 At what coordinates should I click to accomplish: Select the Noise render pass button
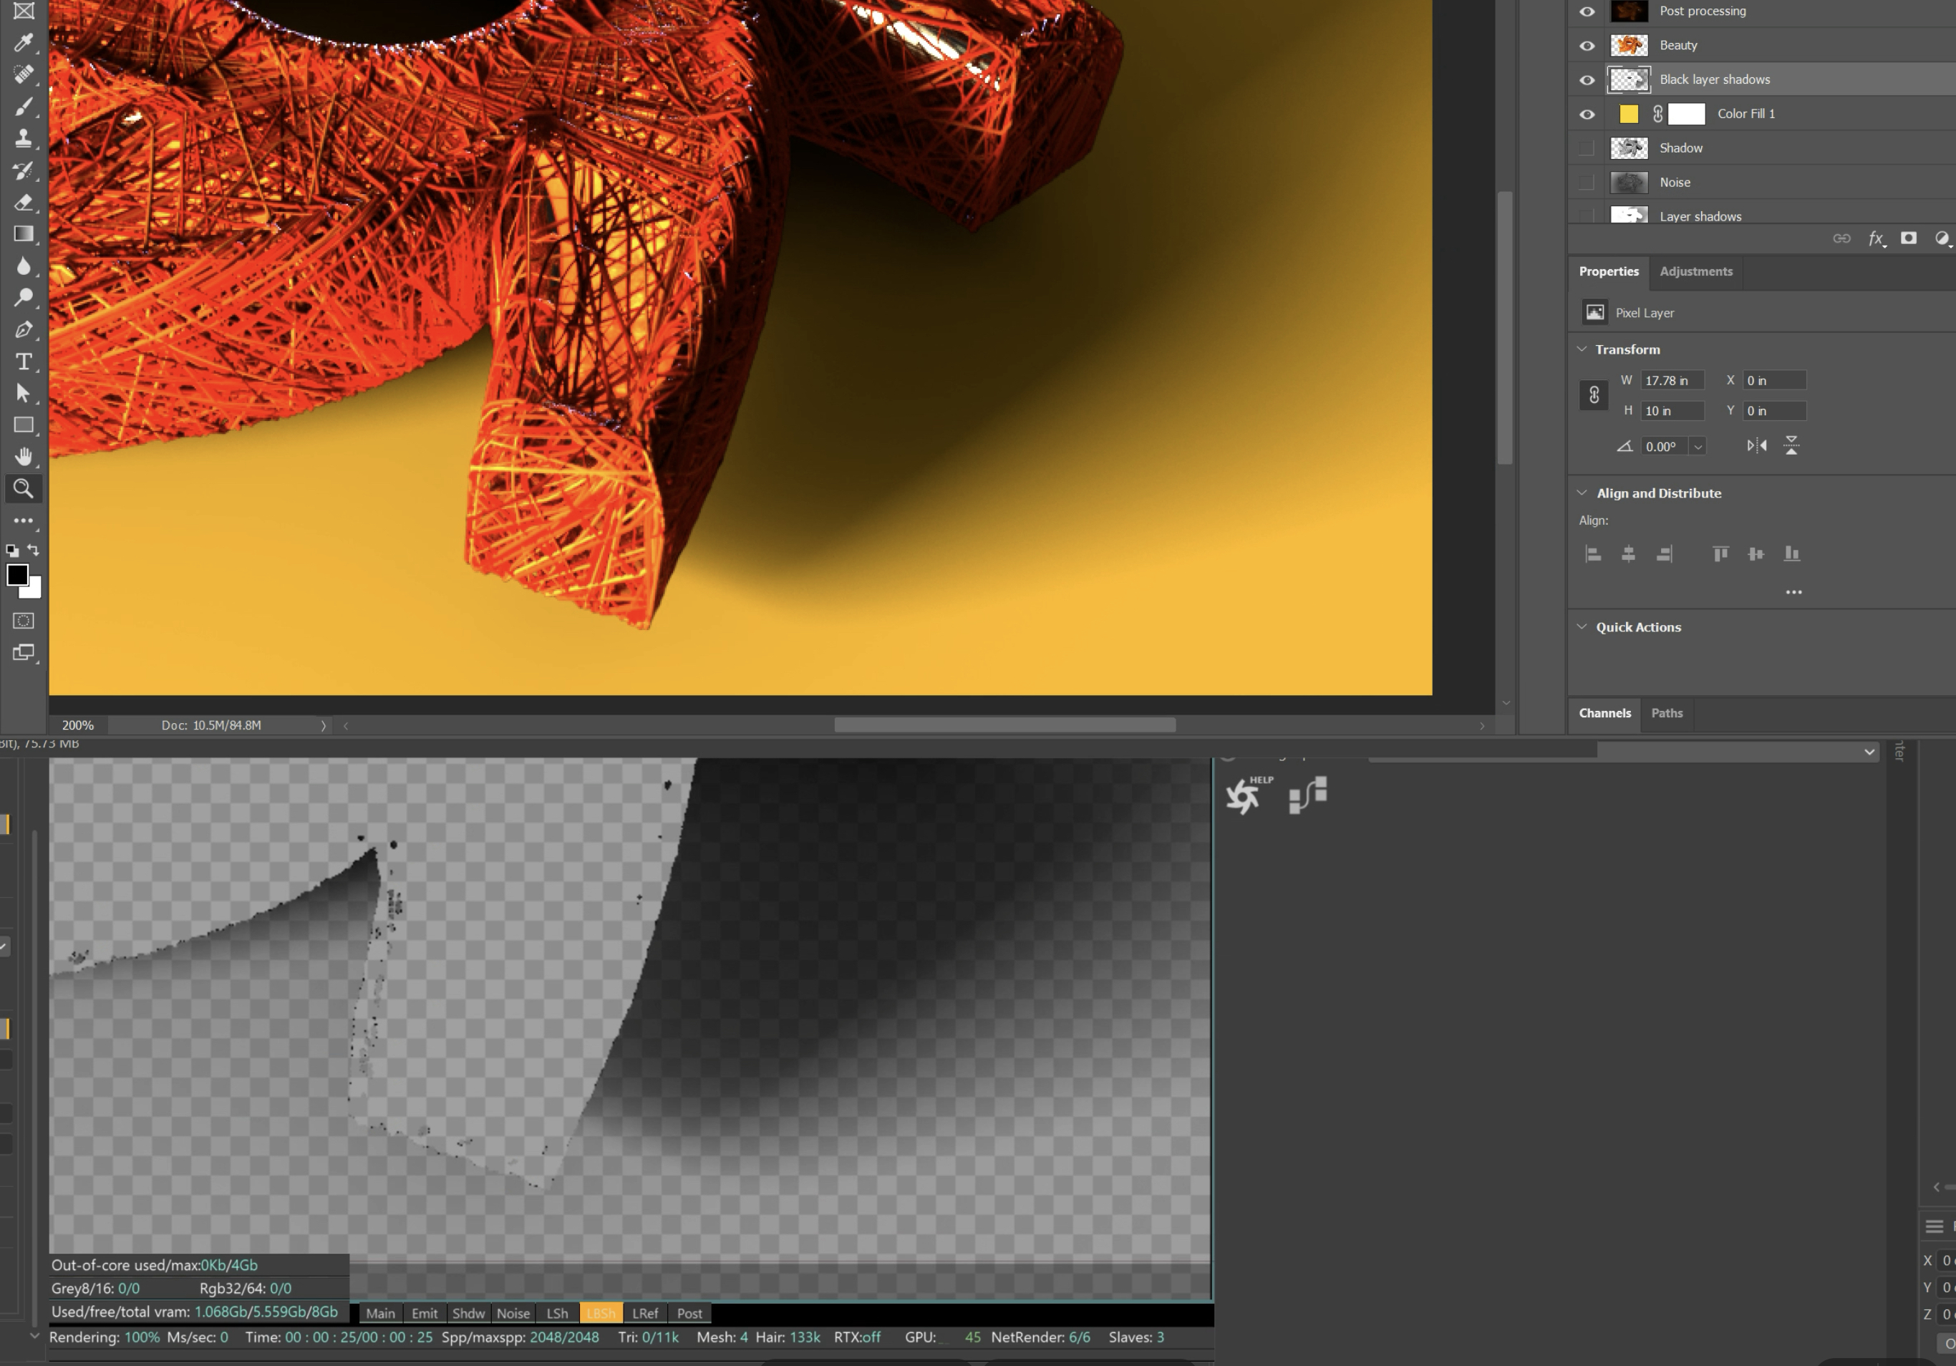(513, 1313)
